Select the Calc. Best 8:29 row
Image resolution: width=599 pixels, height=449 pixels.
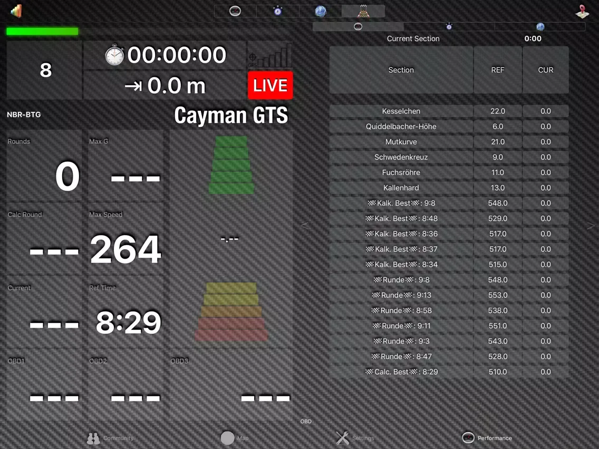tap(449, 372)
